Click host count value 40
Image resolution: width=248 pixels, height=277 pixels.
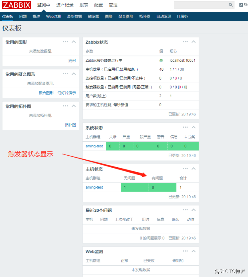tap(161, 69)
